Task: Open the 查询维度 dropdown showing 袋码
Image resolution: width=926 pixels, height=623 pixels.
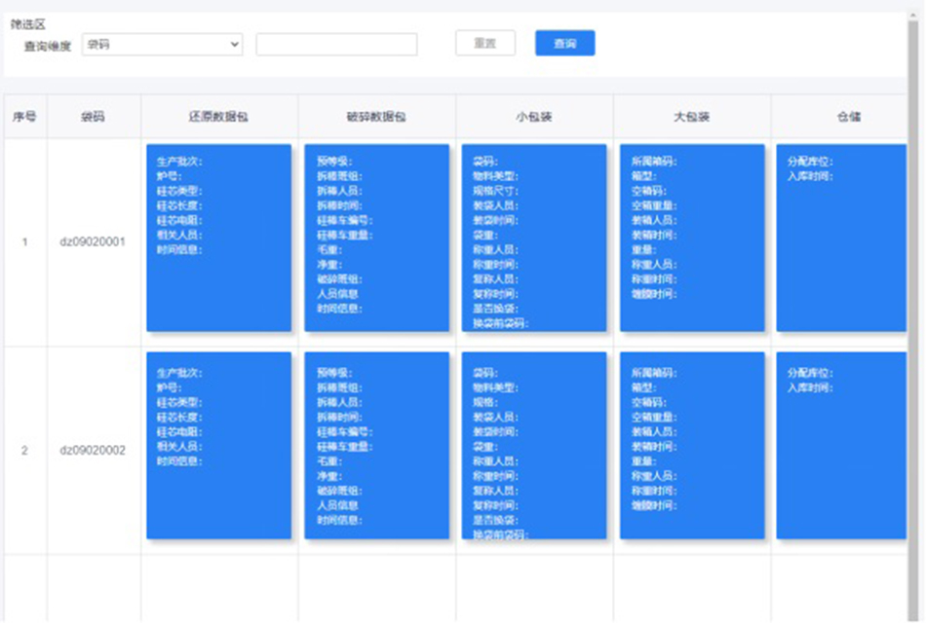Action: pos(162,45)
